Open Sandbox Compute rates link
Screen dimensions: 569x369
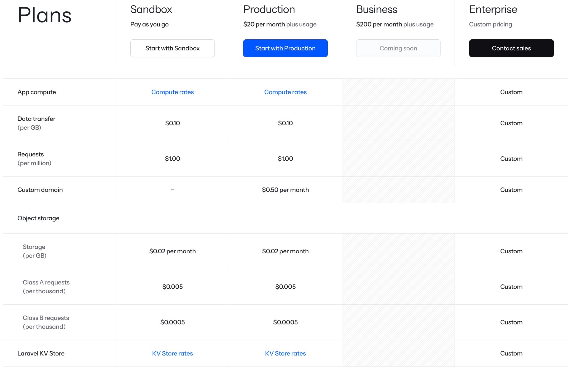pos(172,92)
